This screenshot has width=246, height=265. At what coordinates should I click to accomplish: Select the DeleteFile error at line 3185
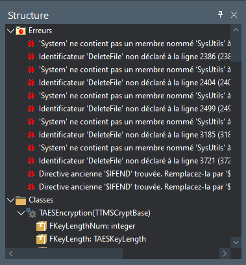[x=134, y=135]
